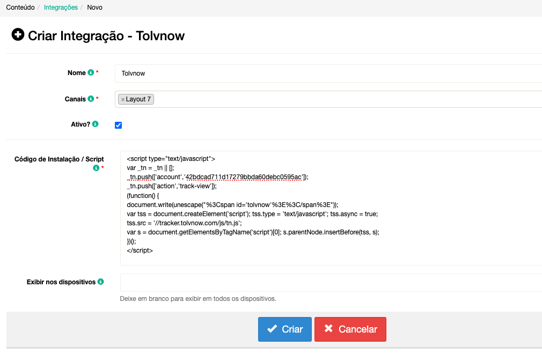
Task: Open the Canais multi-select field
Action: click(x=328, y=99)
